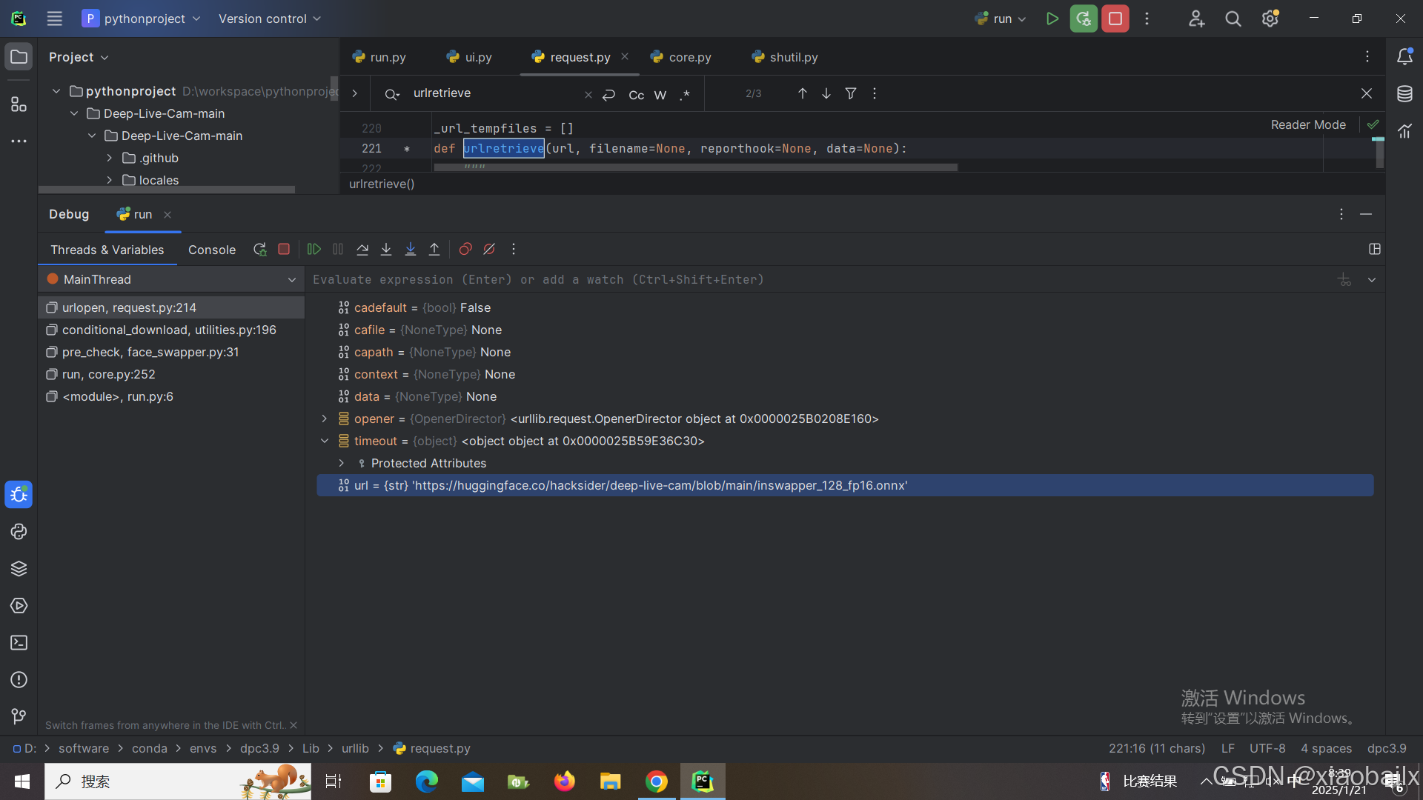Expand the opener variable node

324,419
